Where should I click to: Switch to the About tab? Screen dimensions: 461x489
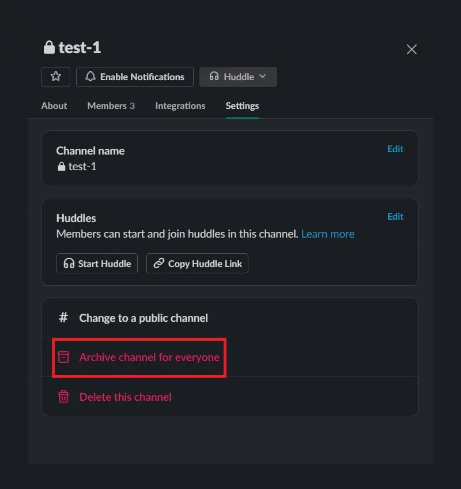[54, 106]
